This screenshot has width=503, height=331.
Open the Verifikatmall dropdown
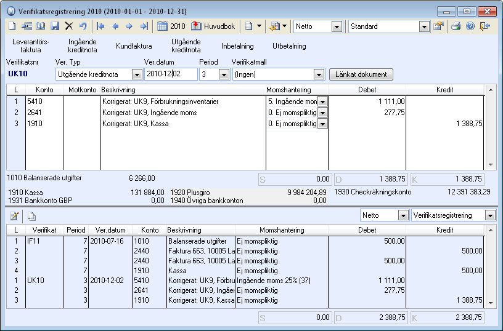tap(319, 74)
